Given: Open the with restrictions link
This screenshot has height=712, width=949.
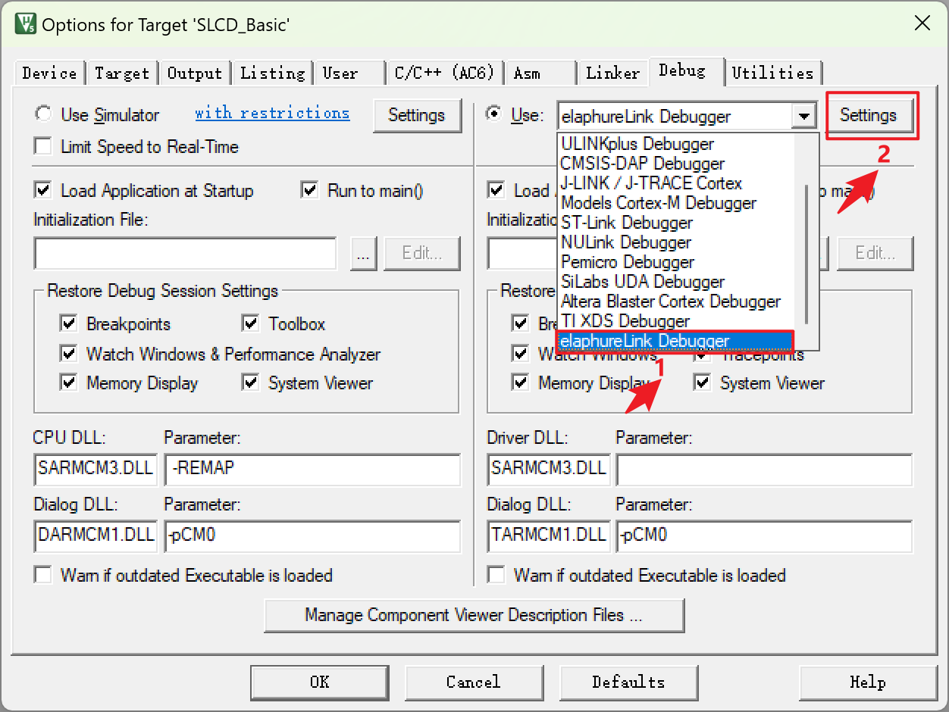Looking at the screenshot, I should pyautogui.click(x=272, y=114).
